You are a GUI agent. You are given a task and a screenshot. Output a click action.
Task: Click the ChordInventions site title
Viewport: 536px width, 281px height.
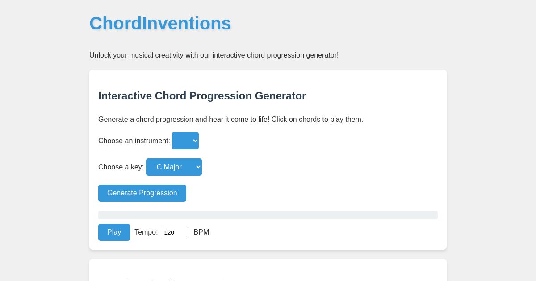[160, 23]
